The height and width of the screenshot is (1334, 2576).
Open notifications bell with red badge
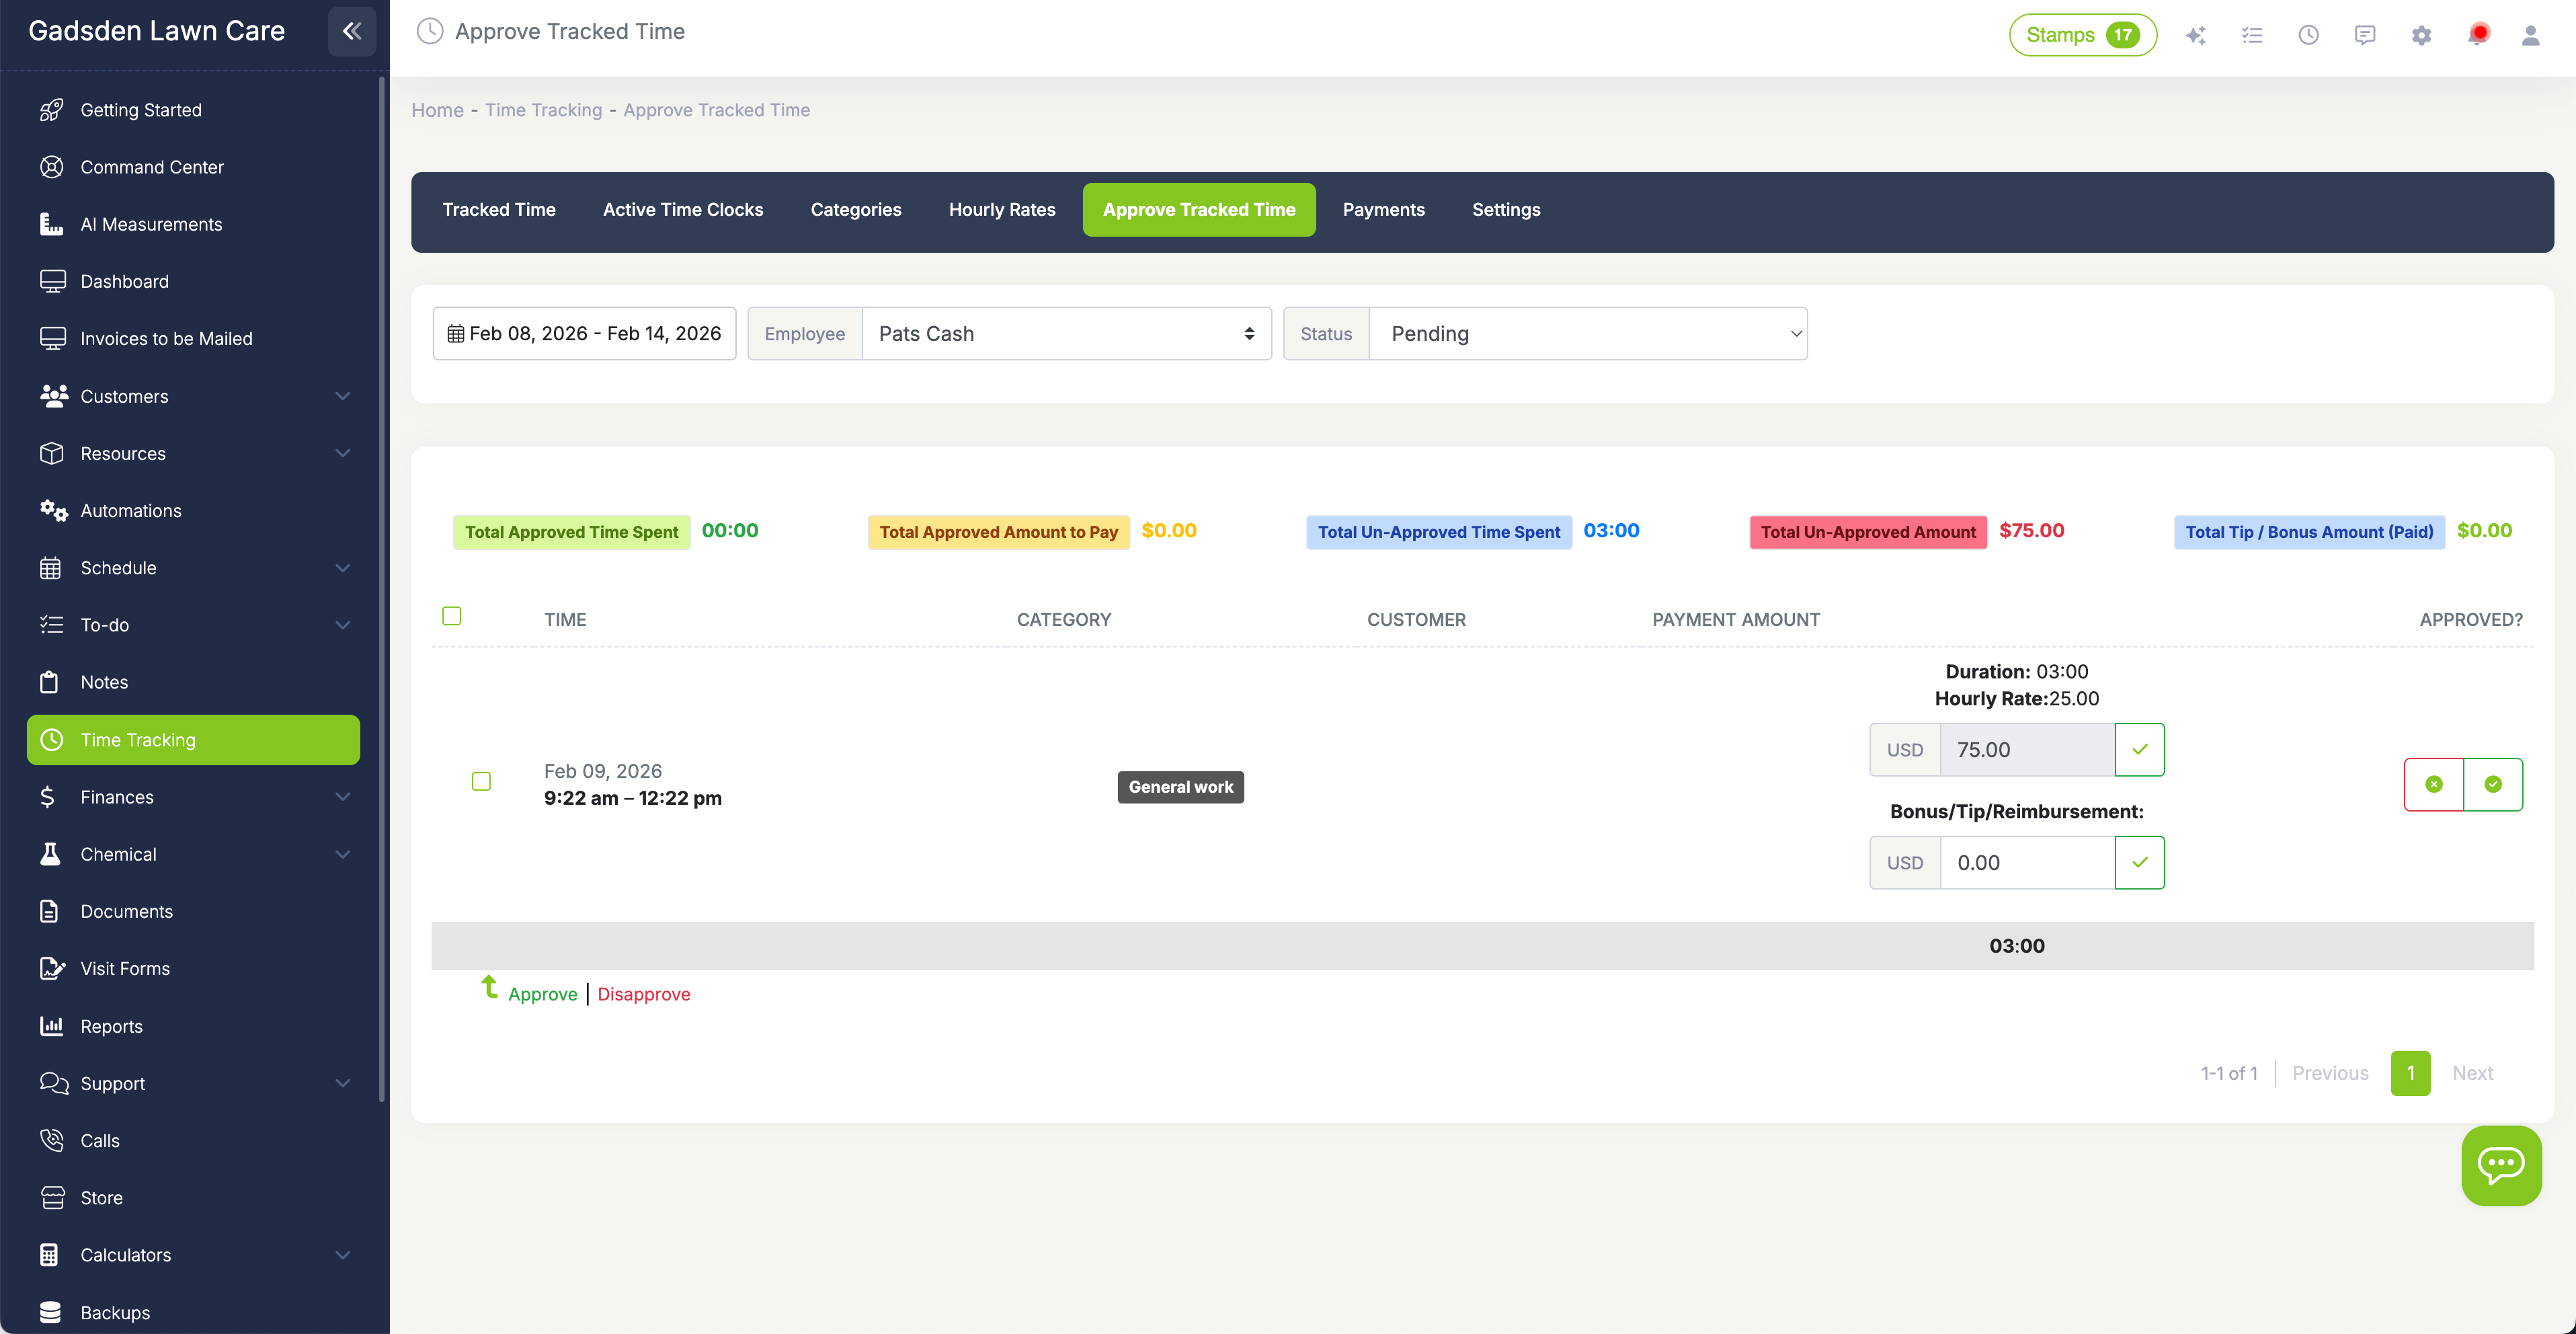click(x=2479, y=34)
